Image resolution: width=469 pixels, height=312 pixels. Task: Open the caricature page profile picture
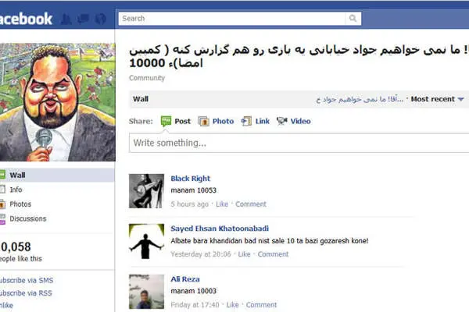(x=57, y=102)
